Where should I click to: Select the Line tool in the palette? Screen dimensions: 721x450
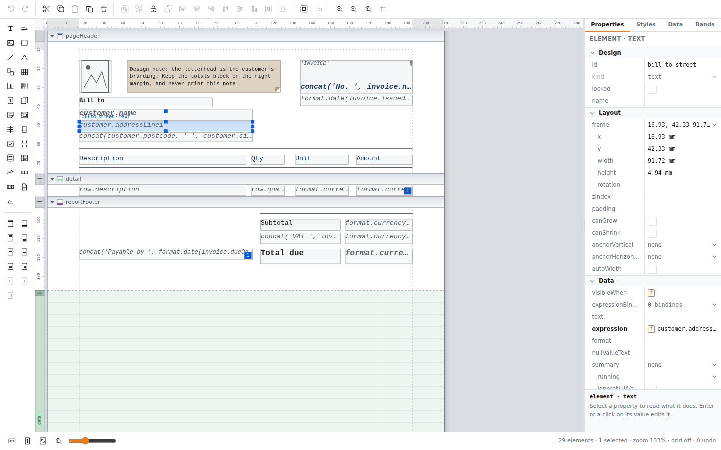tap(10, 58)
